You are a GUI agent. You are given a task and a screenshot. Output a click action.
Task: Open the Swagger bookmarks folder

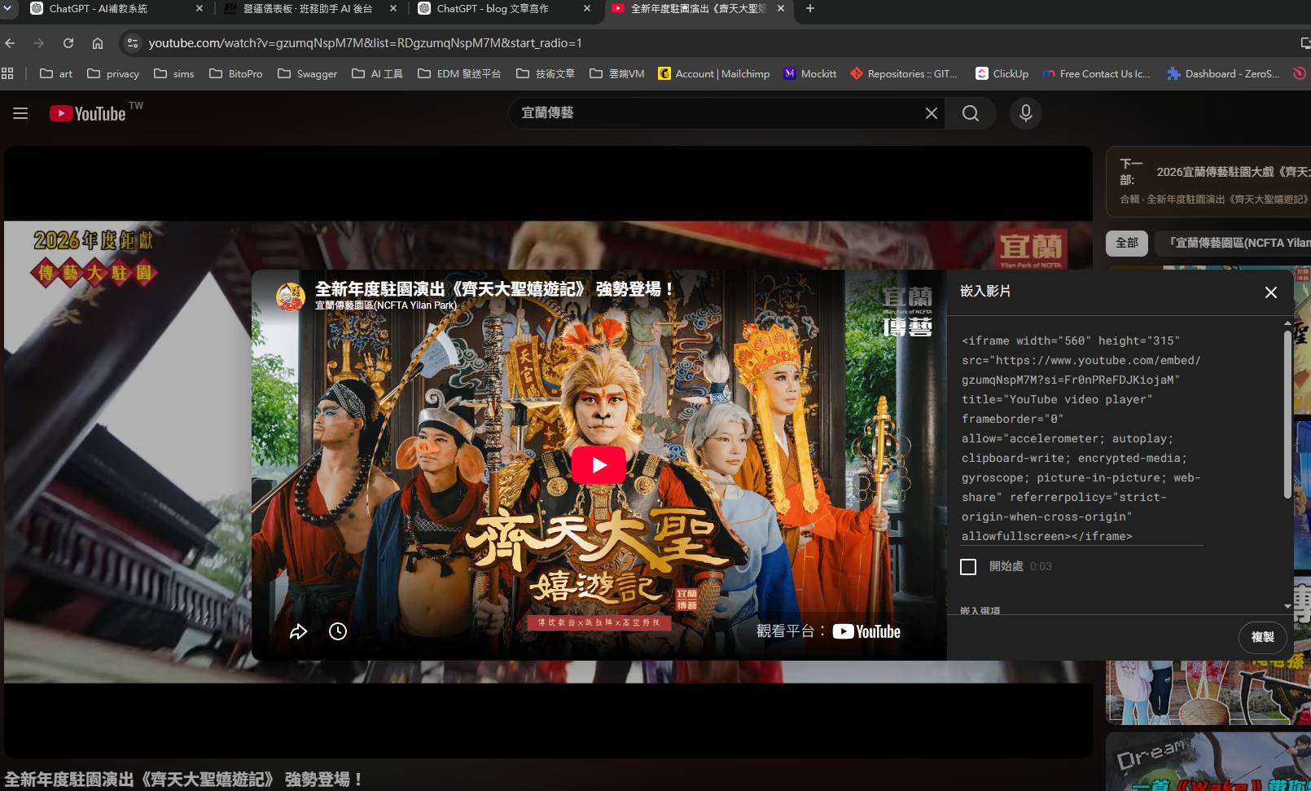click(308, 73)
